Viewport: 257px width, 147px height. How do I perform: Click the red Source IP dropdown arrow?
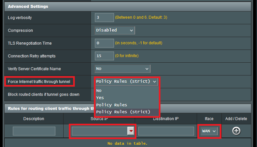131,131
